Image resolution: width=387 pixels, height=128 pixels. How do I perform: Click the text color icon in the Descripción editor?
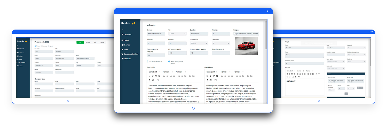click(x=149, y=80)
